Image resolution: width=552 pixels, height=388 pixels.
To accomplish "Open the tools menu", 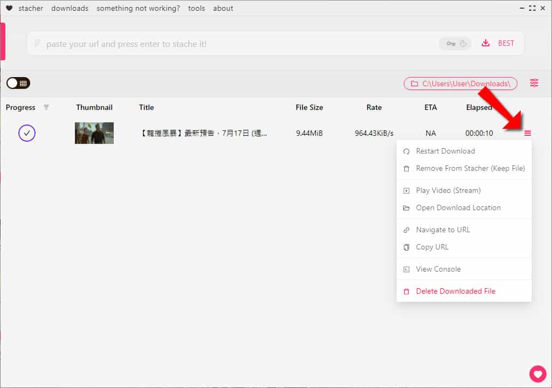I will [196, 8].
